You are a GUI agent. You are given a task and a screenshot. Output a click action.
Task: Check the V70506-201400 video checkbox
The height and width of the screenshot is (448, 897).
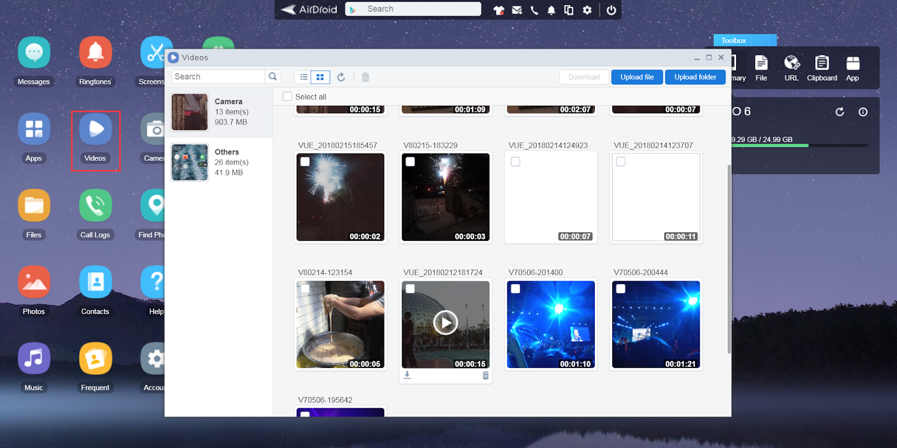(516, 289)
